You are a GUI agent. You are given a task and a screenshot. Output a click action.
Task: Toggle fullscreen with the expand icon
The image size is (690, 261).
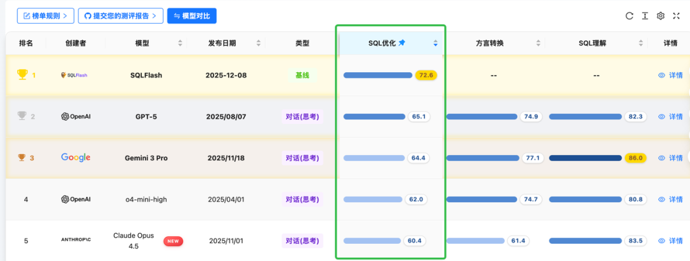(x=677, y=16)
